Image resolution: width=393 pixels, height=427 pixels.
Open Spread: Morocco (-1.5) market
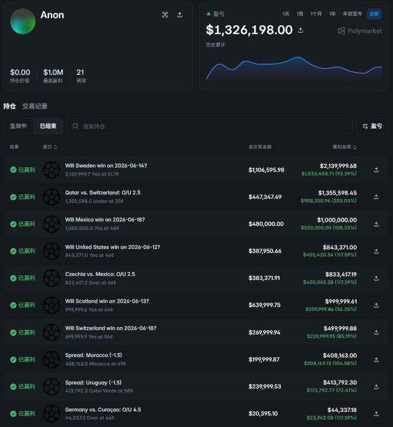click(x=94, y=355)
